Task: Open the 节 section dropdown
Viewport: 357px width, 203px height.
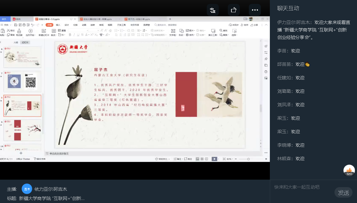Action: pyautogui.click(x=62, y=35)
